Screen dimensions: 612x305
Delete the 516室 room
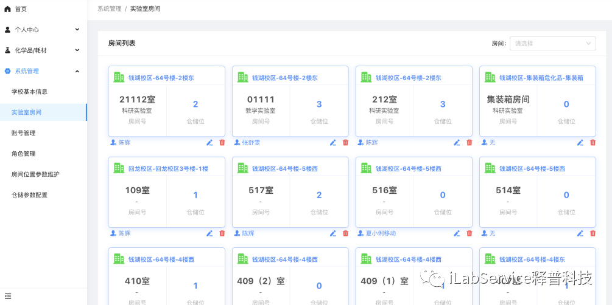(x=469, y=233)
